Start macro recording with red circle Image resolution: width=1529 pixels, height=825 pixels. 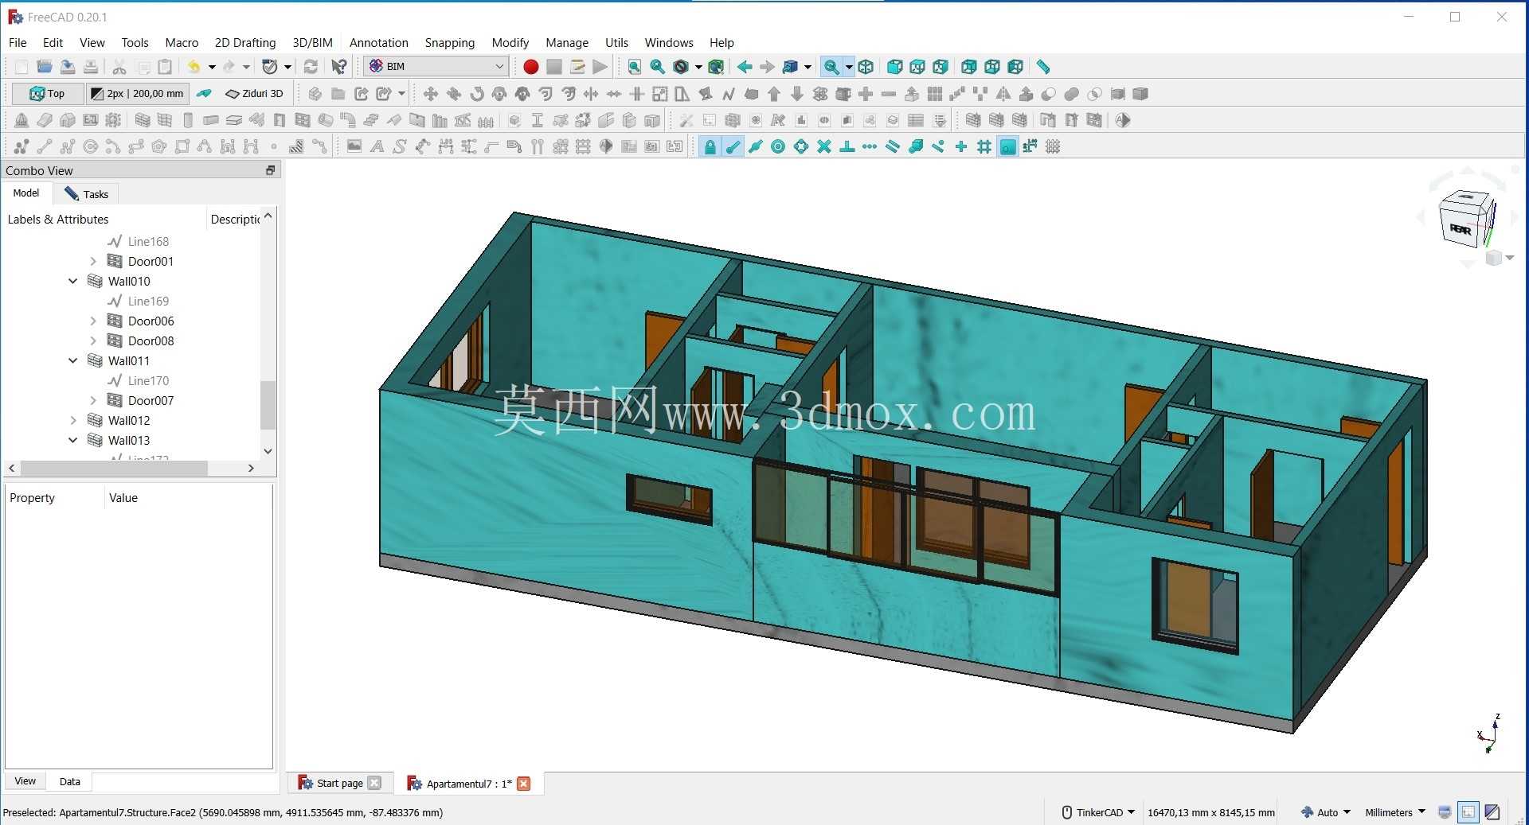point(530,67)
